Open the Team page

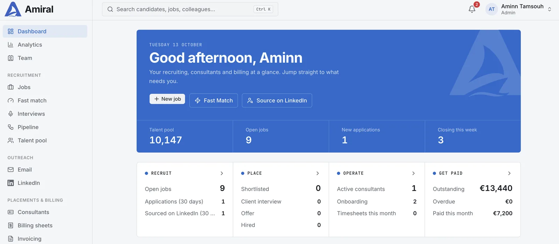[45, 58]
